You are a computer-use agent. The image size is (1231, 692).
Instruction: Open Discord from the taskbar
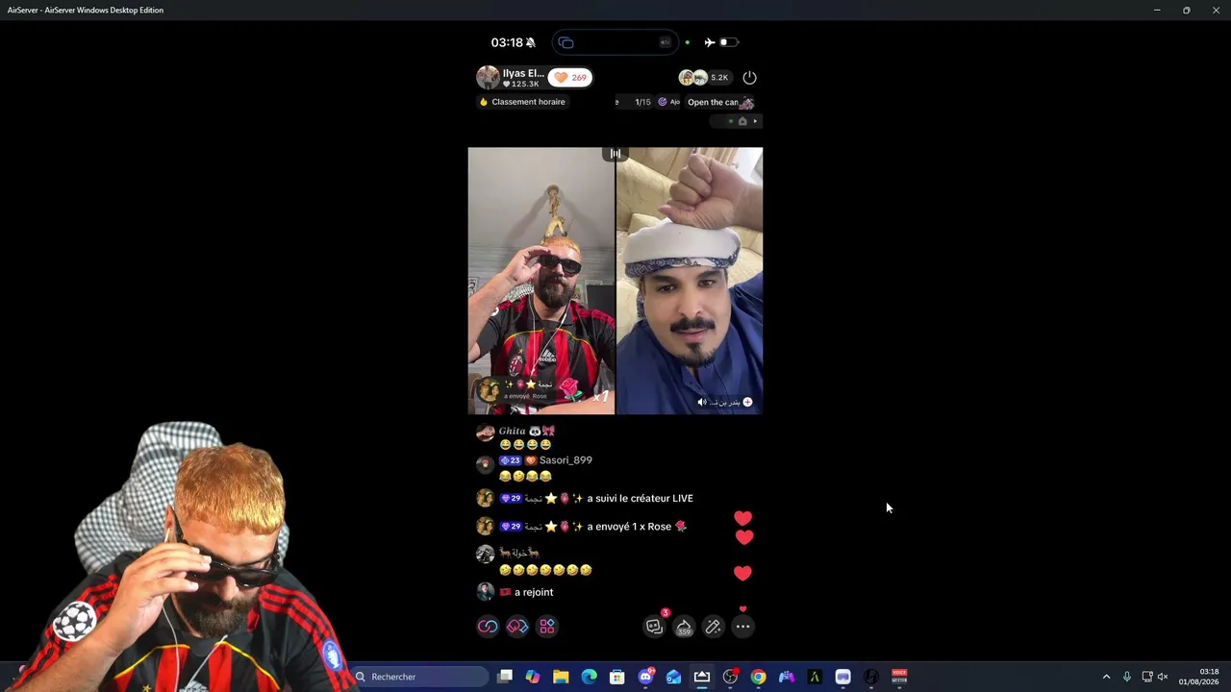click(x=645, y=677)
